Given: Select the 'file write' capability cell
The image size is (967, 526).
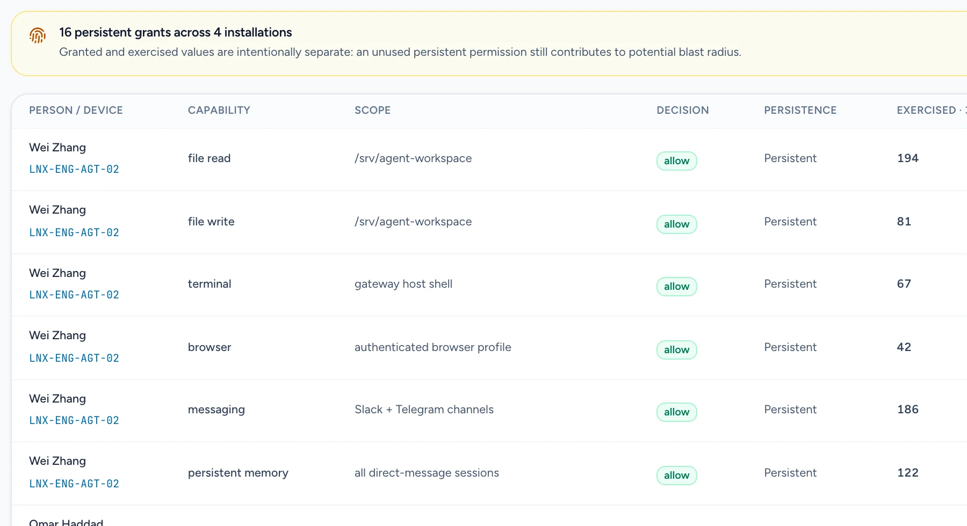Looking at the screenshot, I should point(211,222).
